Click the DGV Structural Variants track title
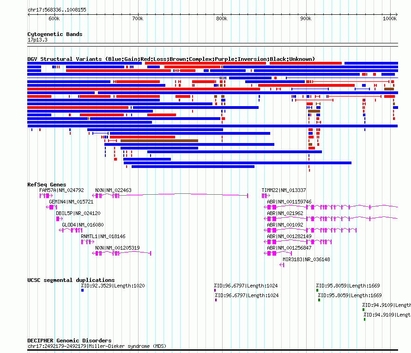The image size is (411, 353). click(171, 59)
